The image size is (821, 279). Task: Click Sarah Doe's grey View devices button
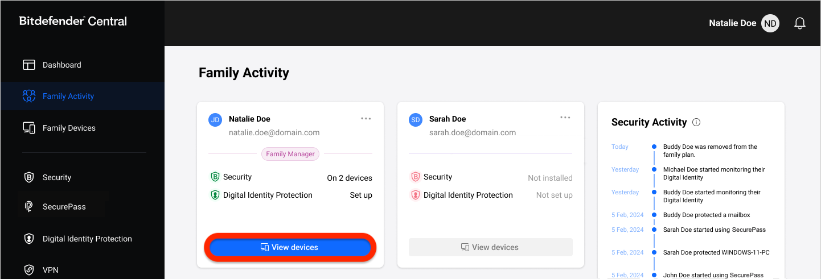(491, 247)
